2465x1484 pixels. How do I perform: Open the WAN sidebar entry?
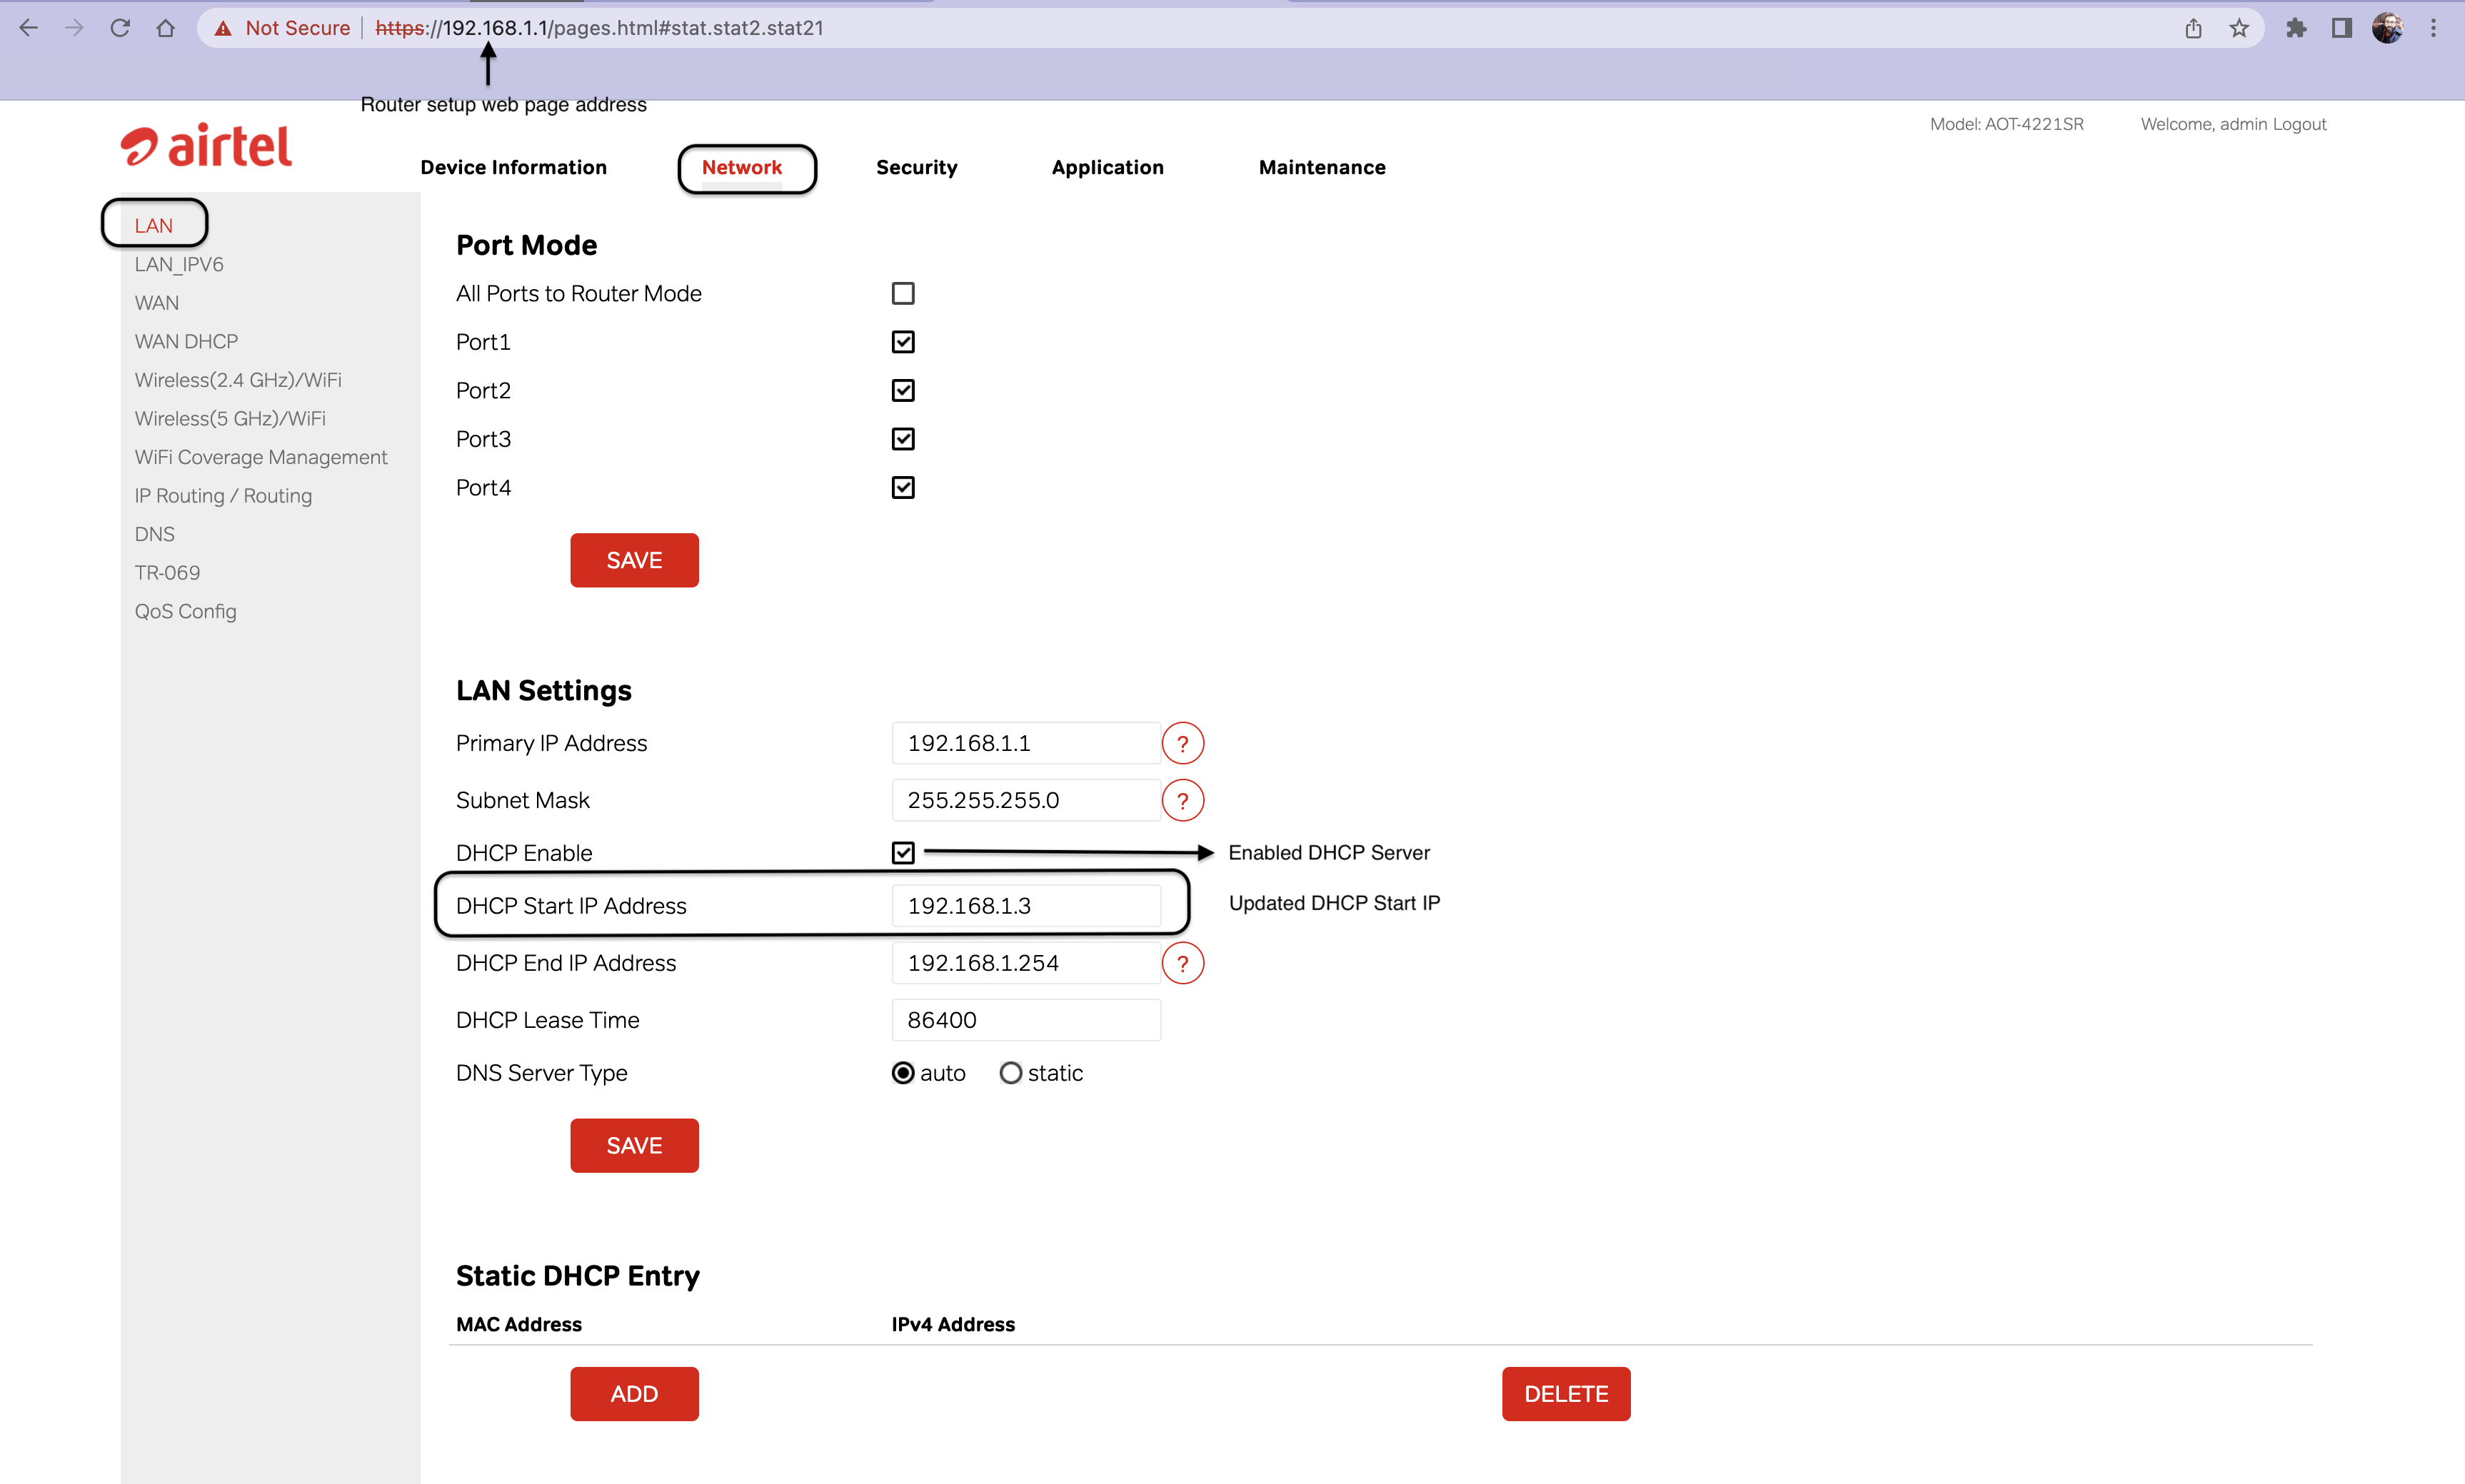click(157, 303)
